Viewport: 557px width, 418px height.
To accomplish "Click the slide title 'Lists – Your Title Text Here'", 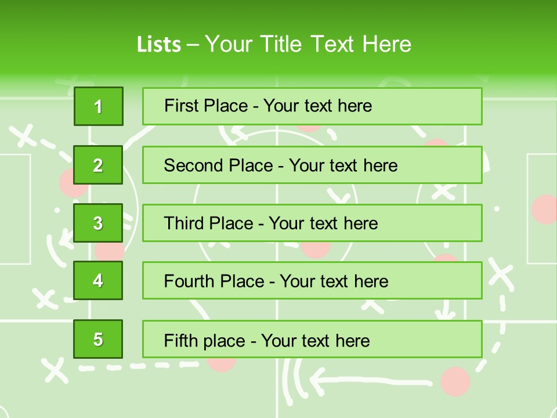I will tap(274, 44).
